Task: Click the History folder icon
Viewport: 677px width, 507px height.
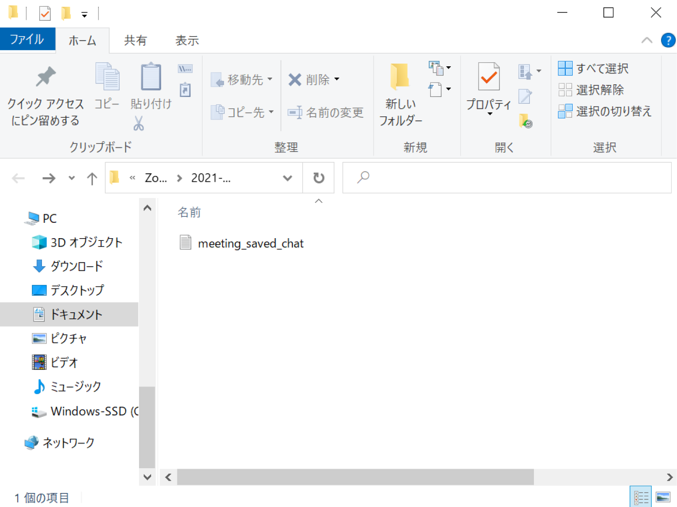Action: click(x=525, y=120)
